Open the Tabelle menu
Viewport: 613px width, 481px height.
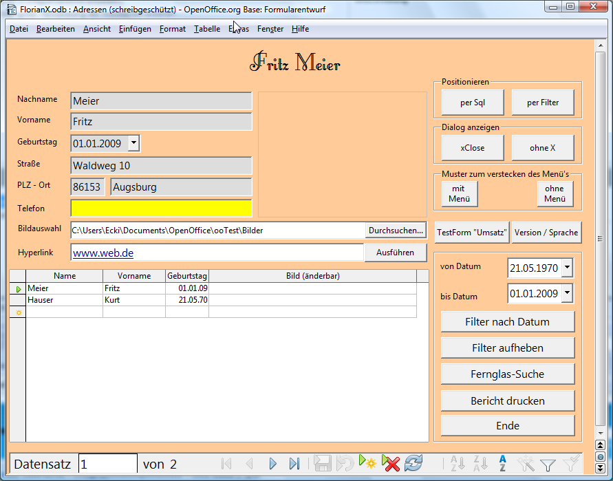pos(207,29)
